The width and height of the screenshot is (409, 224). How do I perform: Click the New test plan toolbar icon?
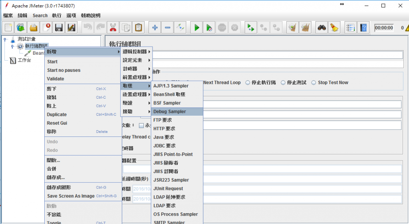(8, 28)
